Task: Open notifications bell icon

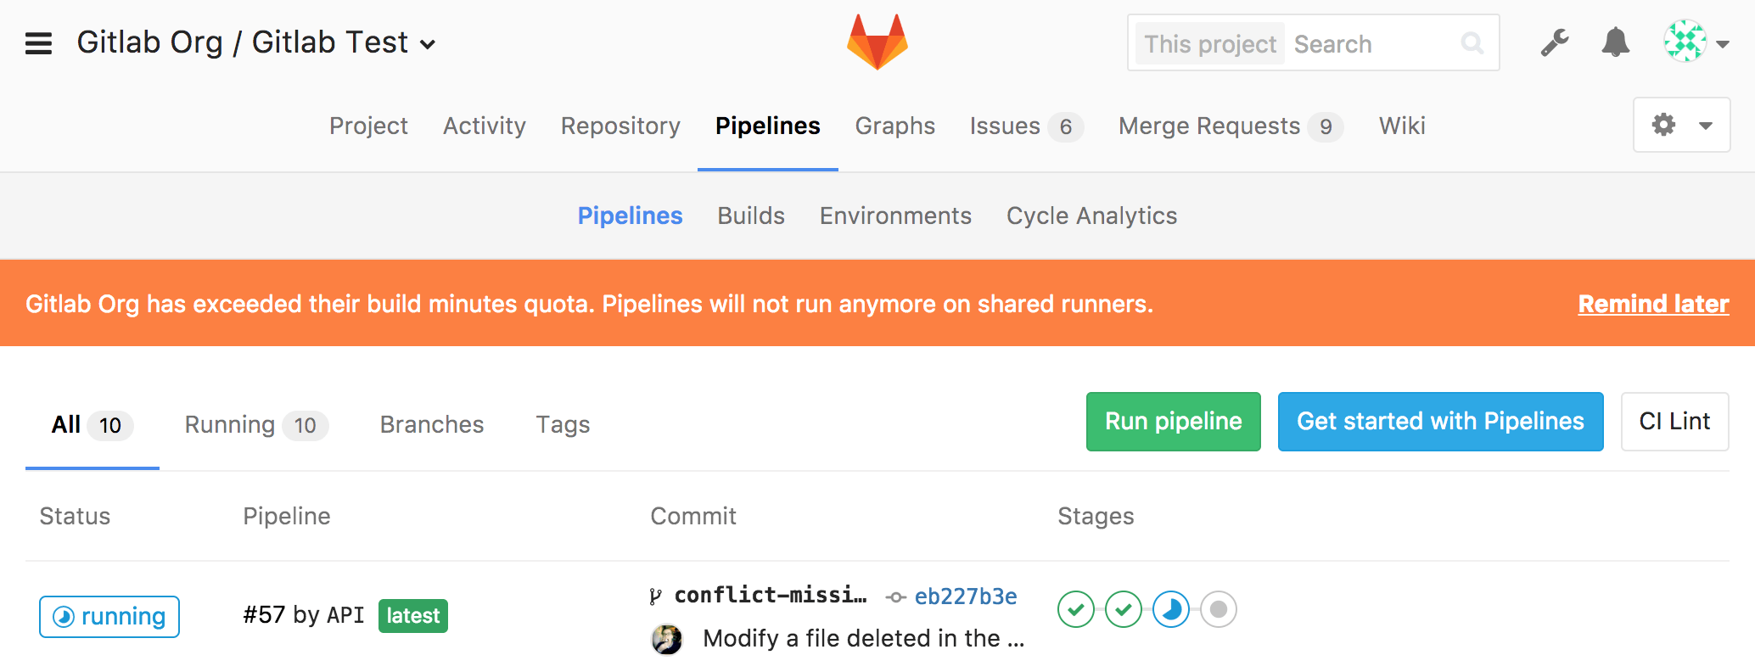Action: [x=1616, y=42]
